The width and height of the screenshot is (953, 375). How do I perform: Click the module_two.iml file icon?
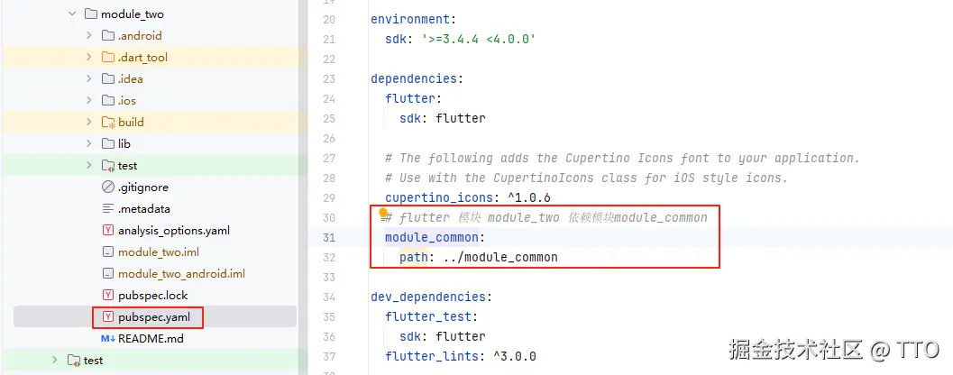[x=108, y=252]
